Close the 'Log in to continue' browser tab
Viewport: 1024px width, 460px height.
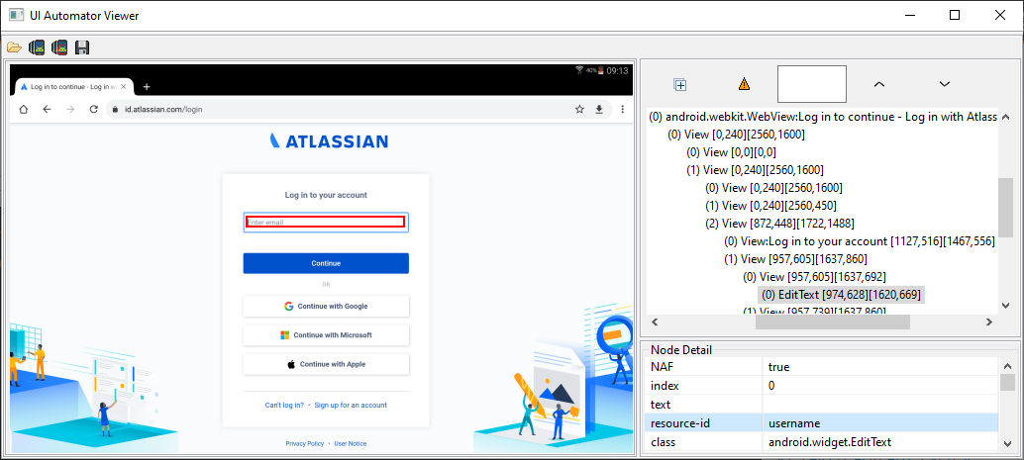pyautogui.click(x=124, y=87)
